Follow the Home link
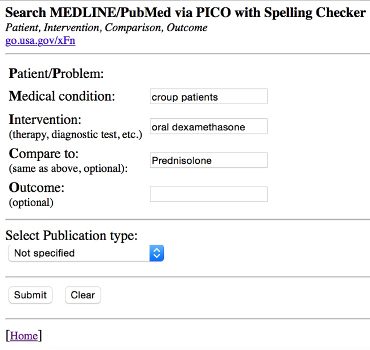This screenshot has height=350, width=370. 23,336
